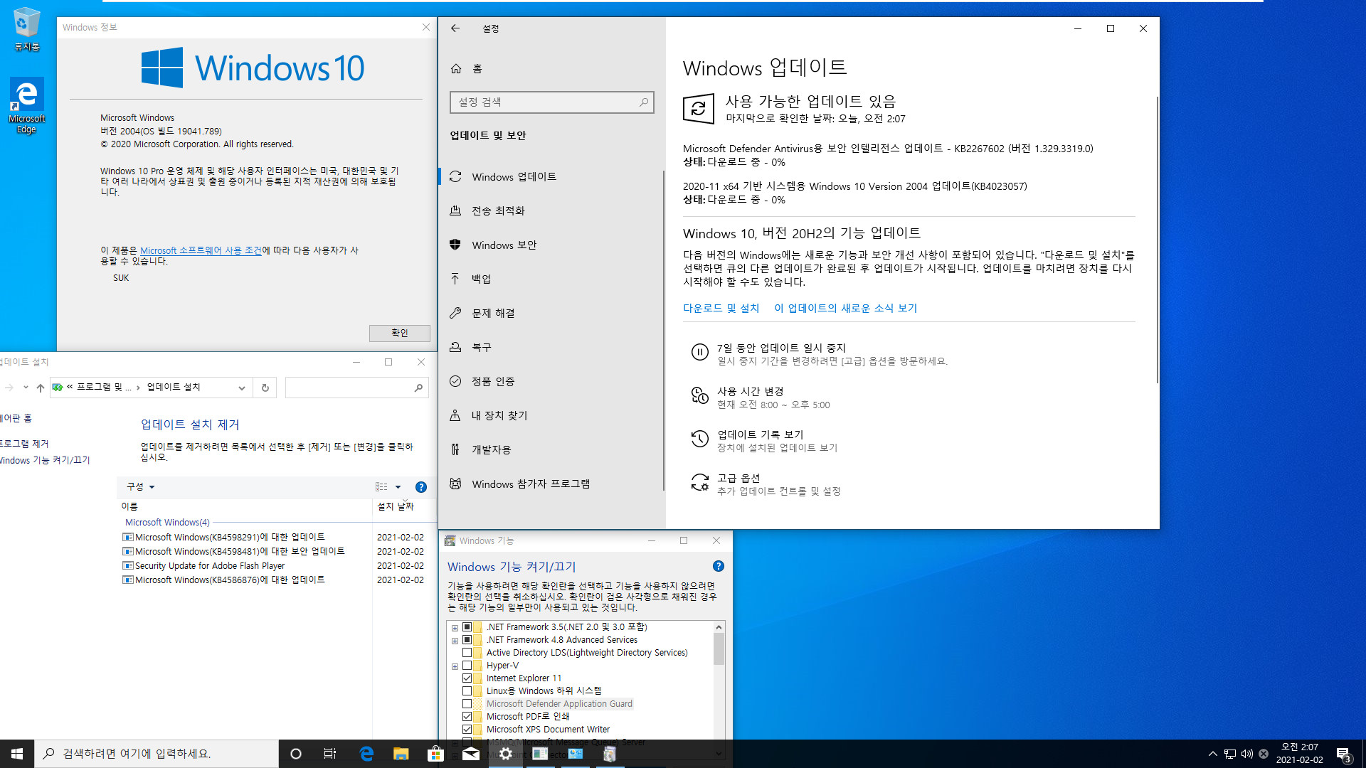This screenshot has height=768, width=1366.
Task: Open help in installed updates window
Action: tap(420, 487)
